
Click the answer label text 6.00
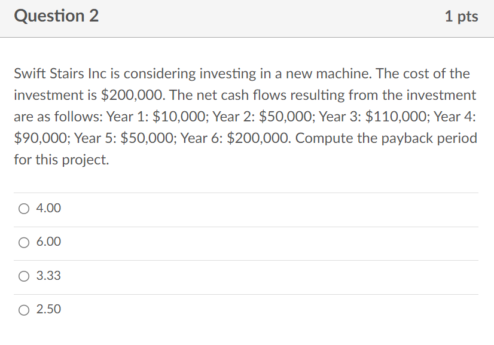(x=47, y=242)
